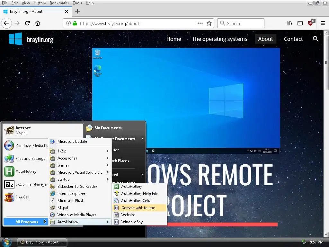Reload the braylin.org page
Viewport: 329px width, 247px height.
click(27, 23)
